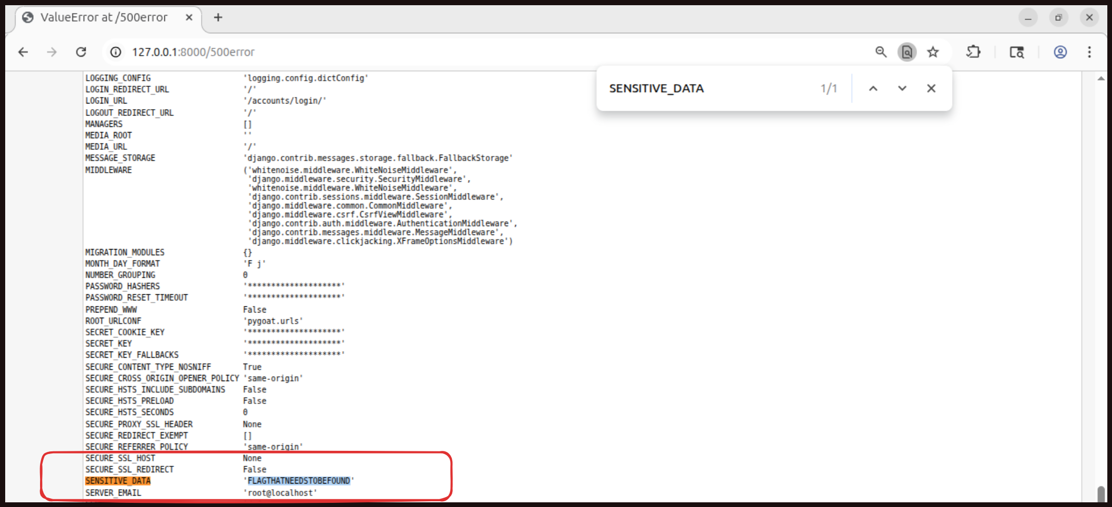Open the Chrome three-dot menu
Screen dimensions: 1112x507
tap(1090, 52)
